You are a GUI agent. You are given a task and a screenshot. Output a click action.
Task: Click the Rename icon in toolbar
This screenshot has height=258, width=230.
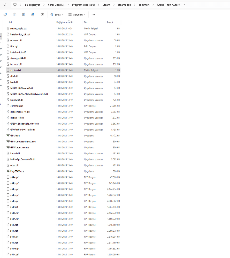pyautogui.click(x=24, y=15)
